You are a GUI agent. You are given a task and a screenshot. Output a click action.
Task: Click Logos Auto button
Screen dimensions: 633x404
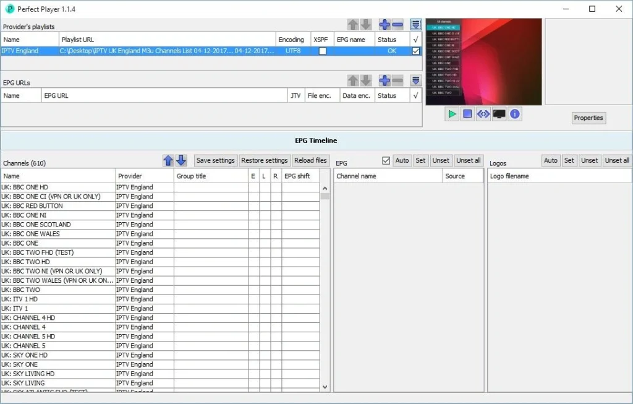click(551, 160)
